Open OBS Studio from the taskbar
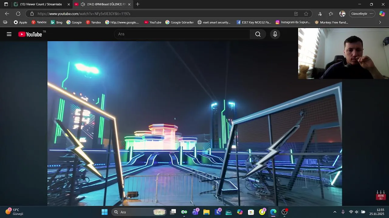This screenshot has width=389, height=218. (x=284, y=212)
